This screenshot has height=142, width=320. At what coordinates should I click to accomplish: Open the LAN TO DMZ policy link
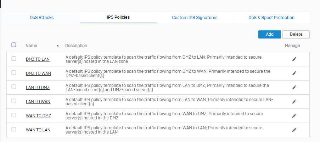38,88
